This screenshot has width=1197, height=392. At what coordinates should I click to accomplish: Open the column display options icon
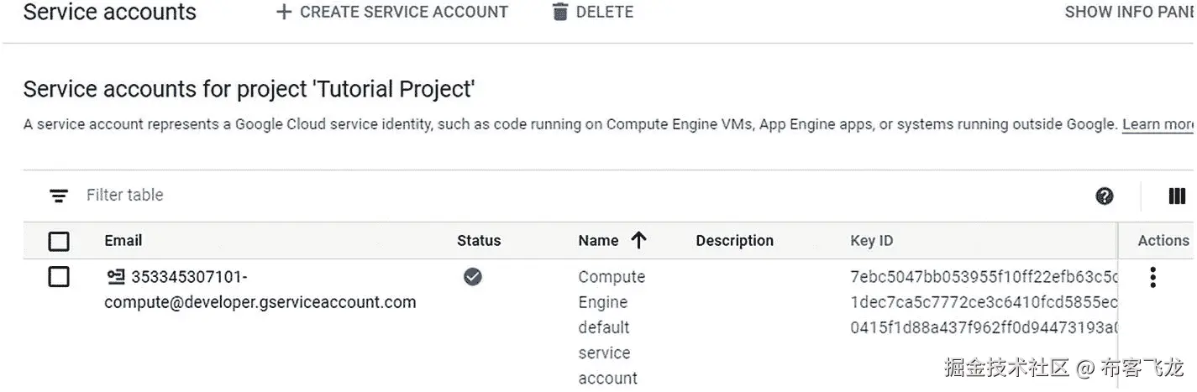click(1177, 196)
